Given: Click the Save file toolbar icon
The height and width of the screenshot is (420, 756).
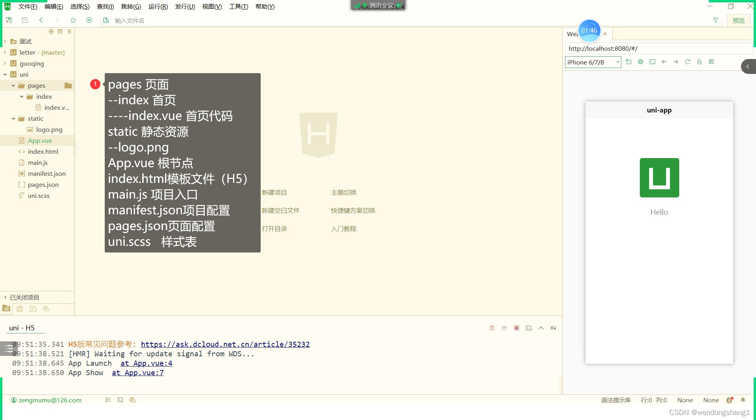Looking at the screenshot, I should [25, 20].
